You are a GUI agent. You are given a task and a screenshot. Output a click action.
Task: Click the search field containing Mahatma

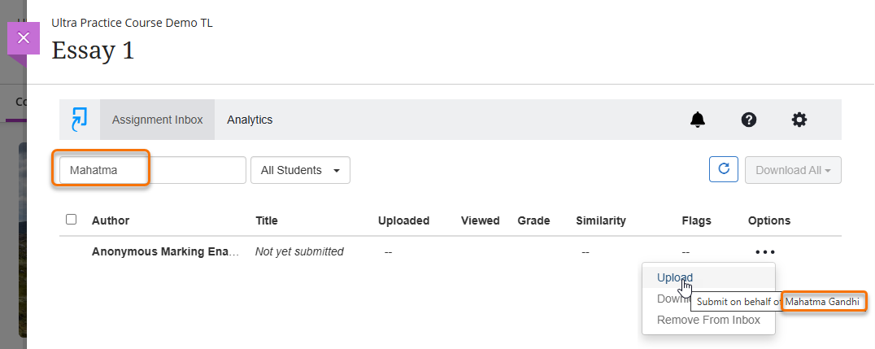point(152,170)
